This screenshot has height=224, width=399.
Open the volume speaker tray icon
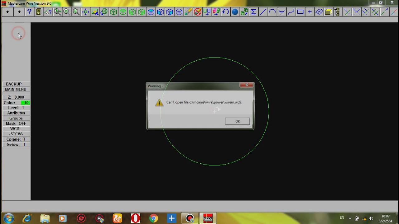click(x=371, y=218)
